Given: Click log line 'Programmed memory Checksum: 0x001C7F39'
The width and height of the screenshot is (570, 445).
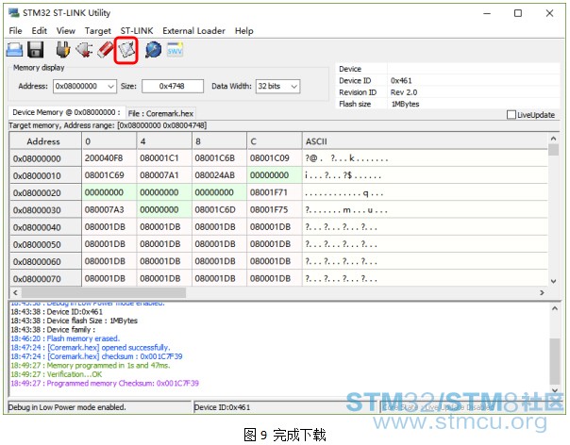Looking at the screenshot, I should coord(105,383).
